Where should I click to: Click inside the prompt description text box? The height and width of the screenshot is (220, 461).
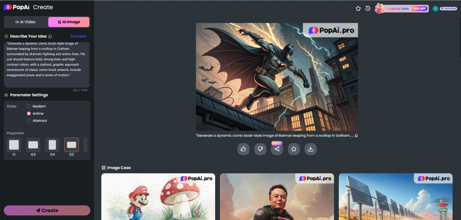coord(47,65)
